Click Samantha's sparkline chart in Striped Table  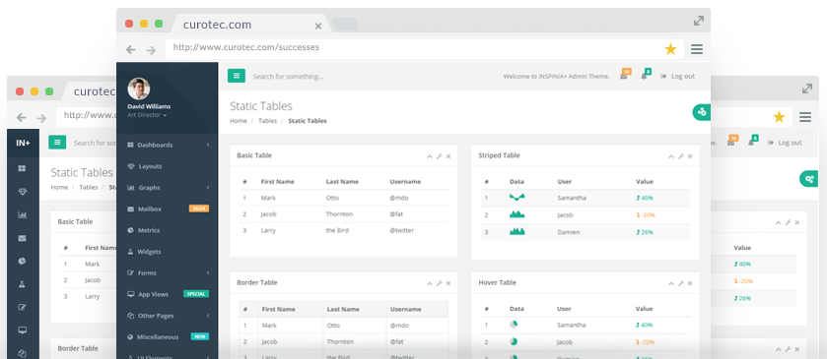(517, 198)
